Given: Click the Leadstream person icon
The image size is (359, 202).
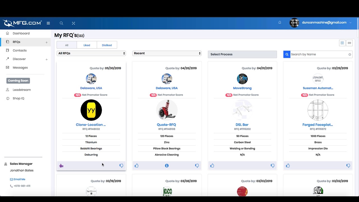Looking at the screenshot, I should [8, 89].
